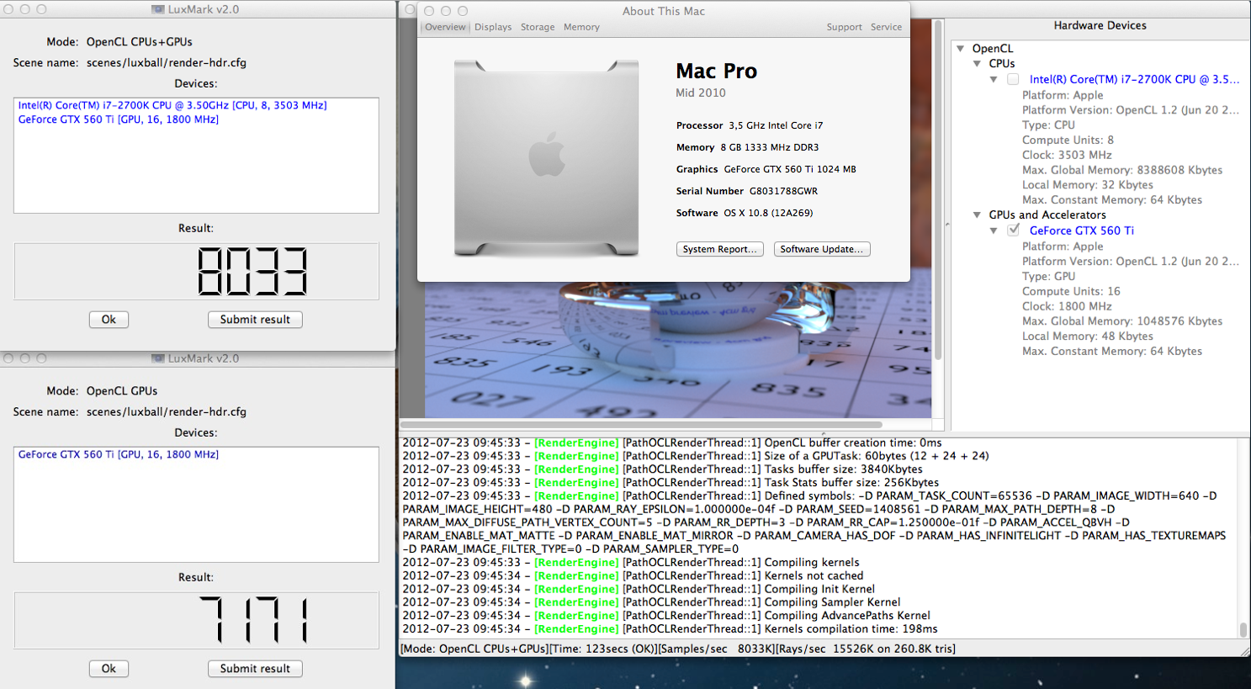Click the 'OS X 10.8 (12A269)' software text
This screenshot has width=1251, height=689.
pyautogui.click(x=768, y=213)
